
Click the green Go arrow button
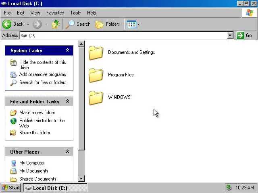pos(240,35)
